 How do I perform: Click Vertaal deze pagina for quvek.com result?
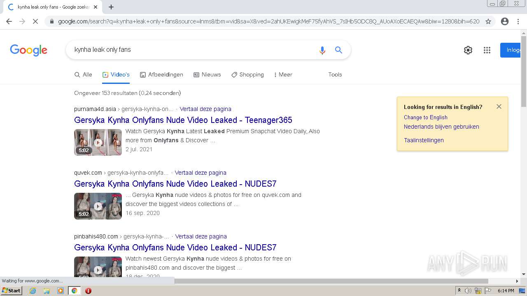pos(201,173)
